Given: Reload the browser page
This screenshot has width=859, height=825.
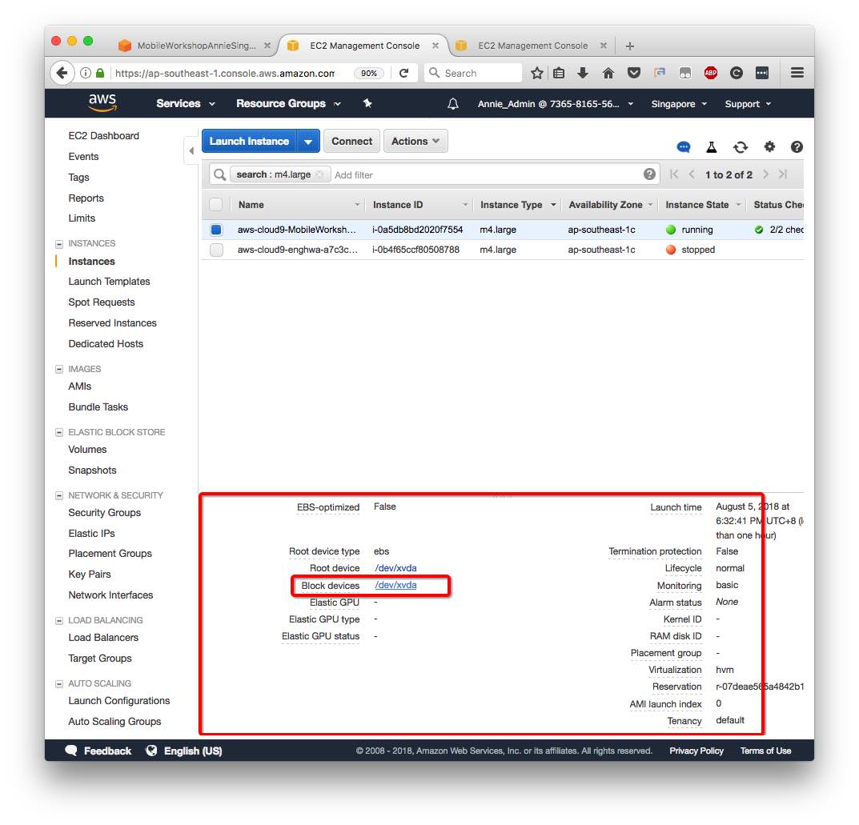Looking at the screenshot, I should point(404,73).
